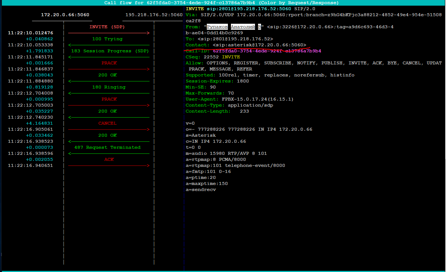
Task: Click the 172.20.0.66:5060 column header
Action: (x=65, y=15)
